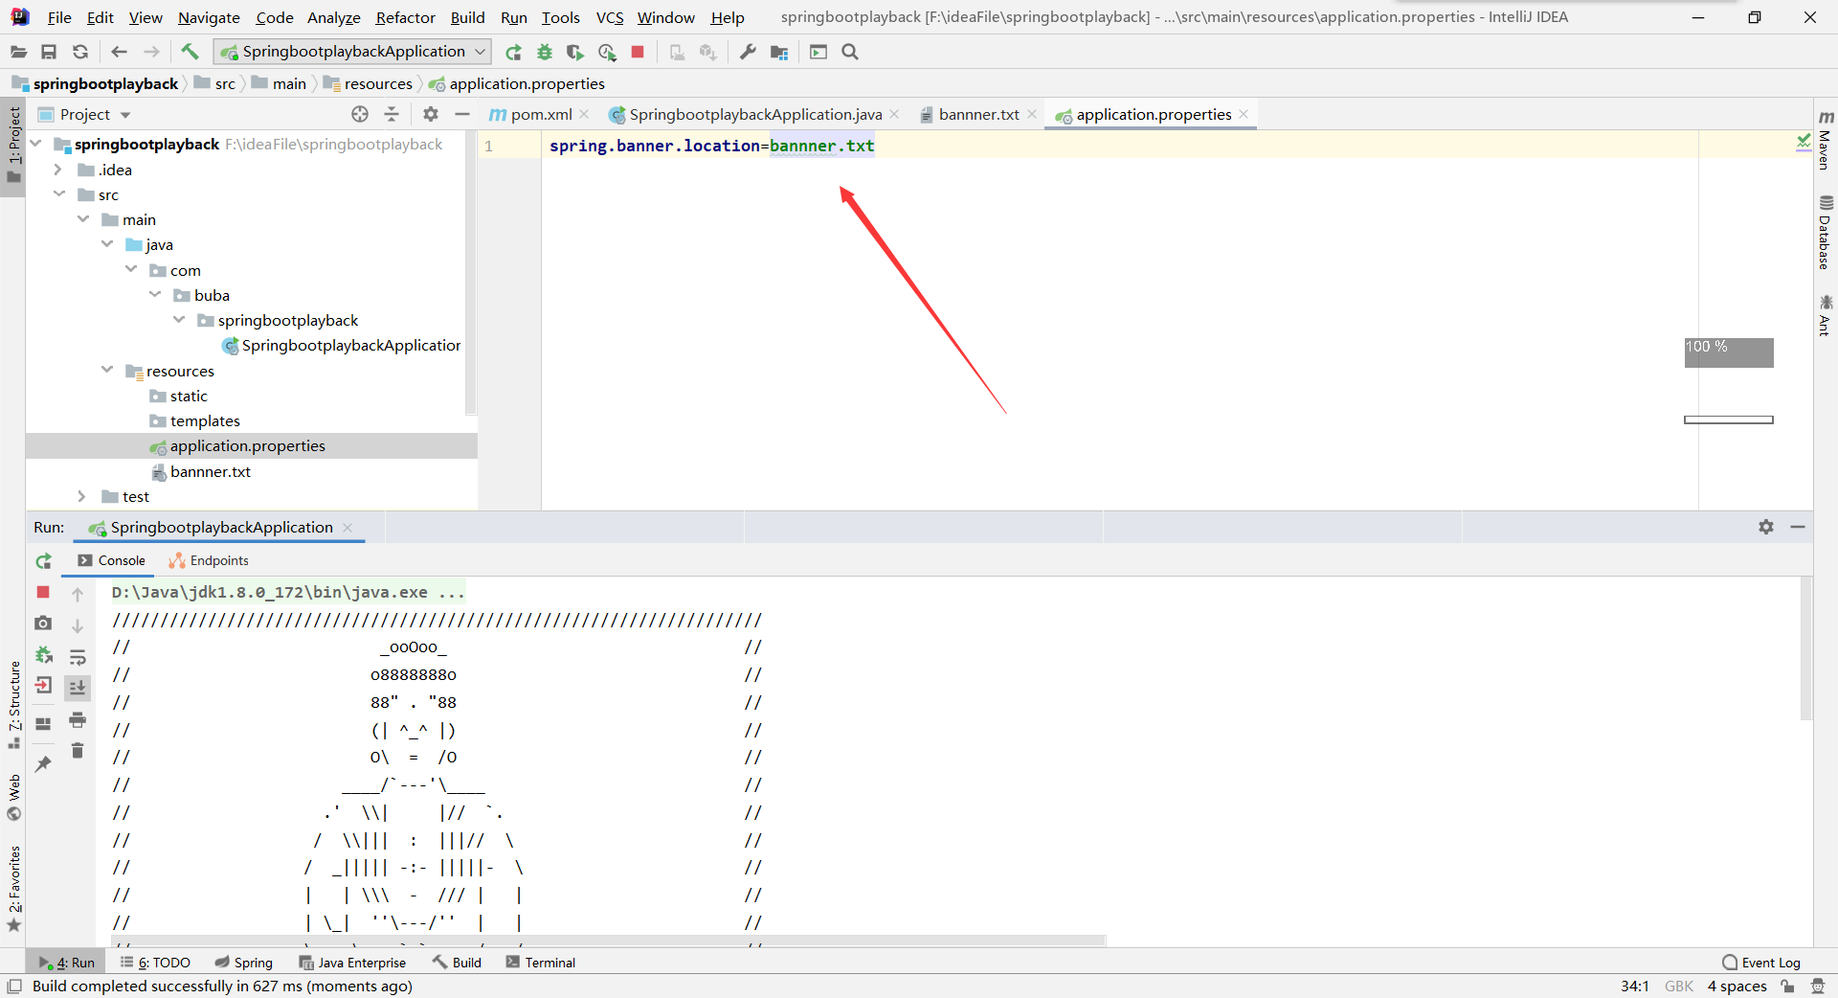Expand the .idea folder
The image size is (1838, 998).
tap(57, 170)
